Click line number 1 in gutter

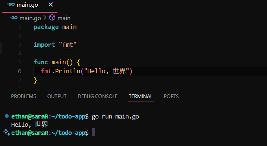(x=20, y=27)
